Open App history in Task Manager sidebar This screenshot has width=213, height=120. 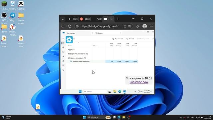click(63, 52)
